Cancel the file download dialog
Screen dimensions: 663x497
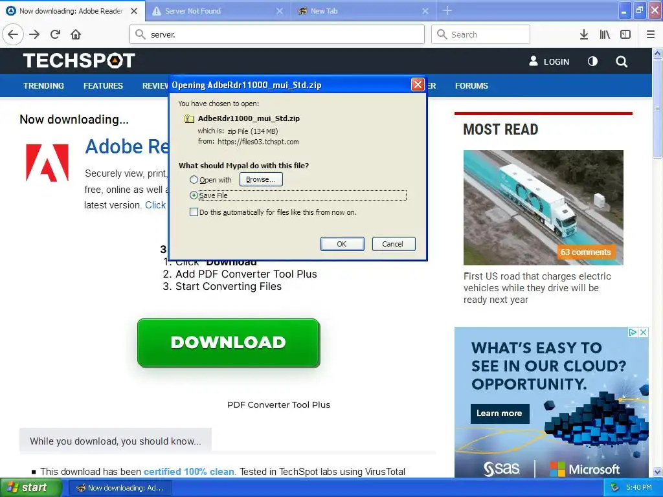pyautogui.click(x=393, y=244)
